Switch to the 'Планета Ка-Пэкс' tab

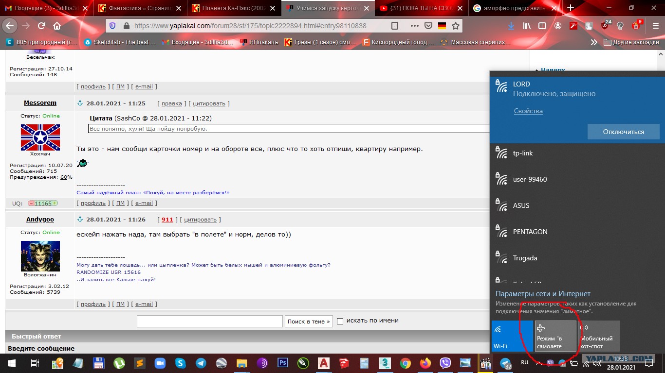(234, 8)
